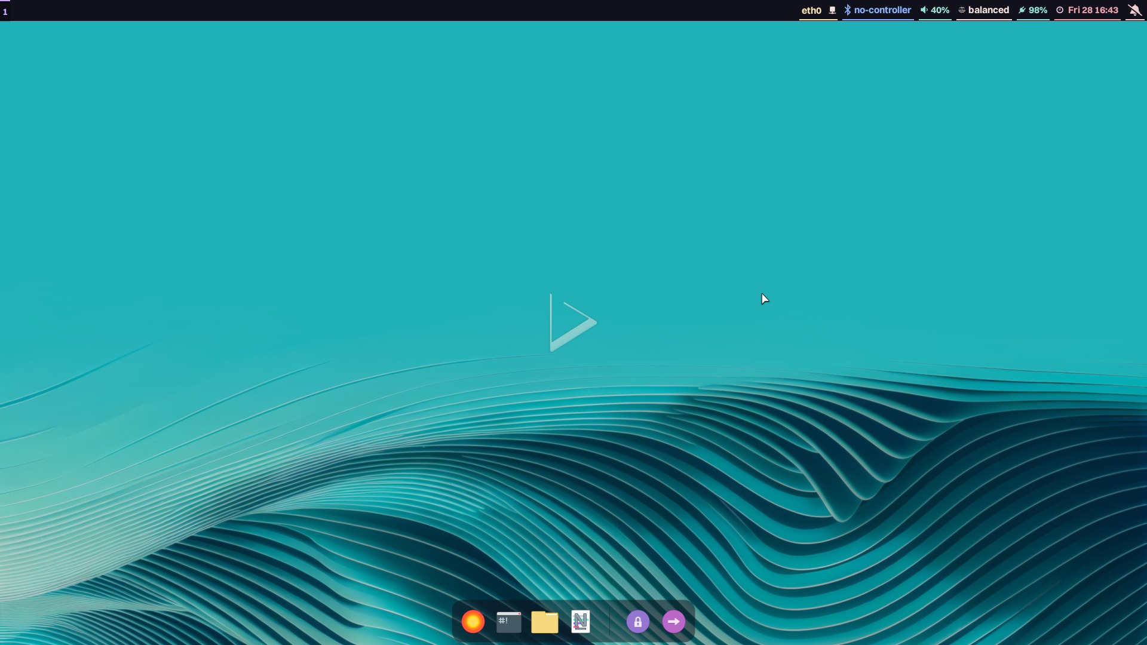Click the 40% volume level text
The width and height of the screenshot is (1147, 645).
pos(940,10)
